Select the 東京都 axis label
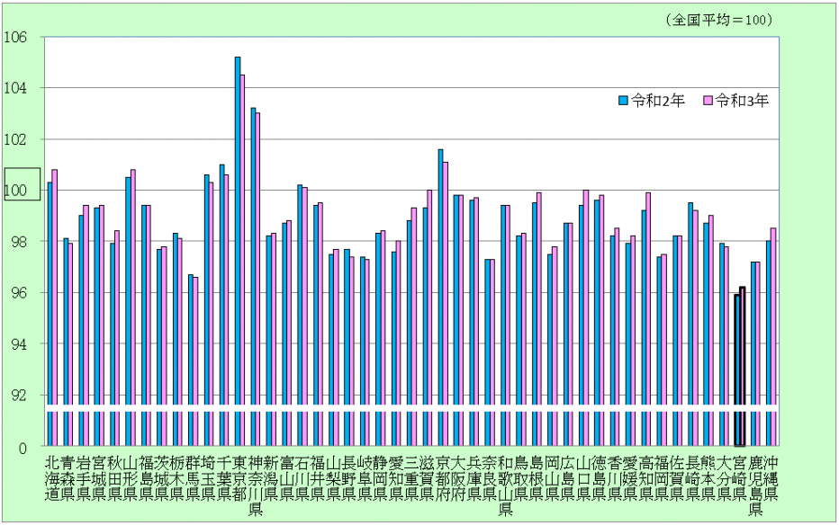This screenshot has width=839, height=525. pyautogui.click(x=239, y=478)
